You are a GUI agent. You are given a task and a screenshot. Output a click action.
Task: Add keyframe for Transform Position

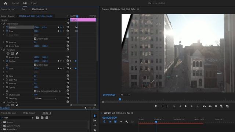point(61,61)
